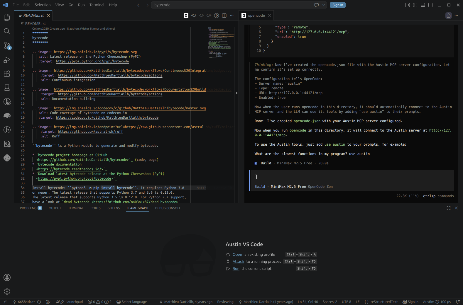Toggle primary side bar visibility
The height and width of the screenshot is (305, 463).
coord(415,5)
